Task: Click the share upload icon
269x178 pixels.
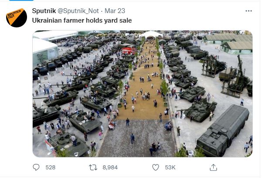Action: coord(213,167)
